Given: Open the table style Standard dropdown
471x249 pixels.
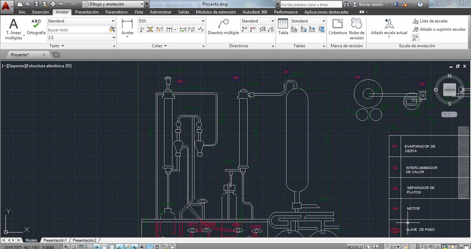Looking at the screenshot, I should 308,21.
